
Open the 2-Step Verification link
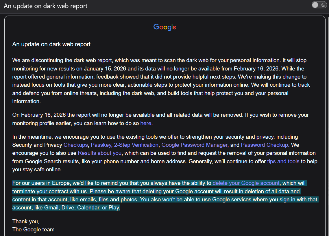(136, 145)
